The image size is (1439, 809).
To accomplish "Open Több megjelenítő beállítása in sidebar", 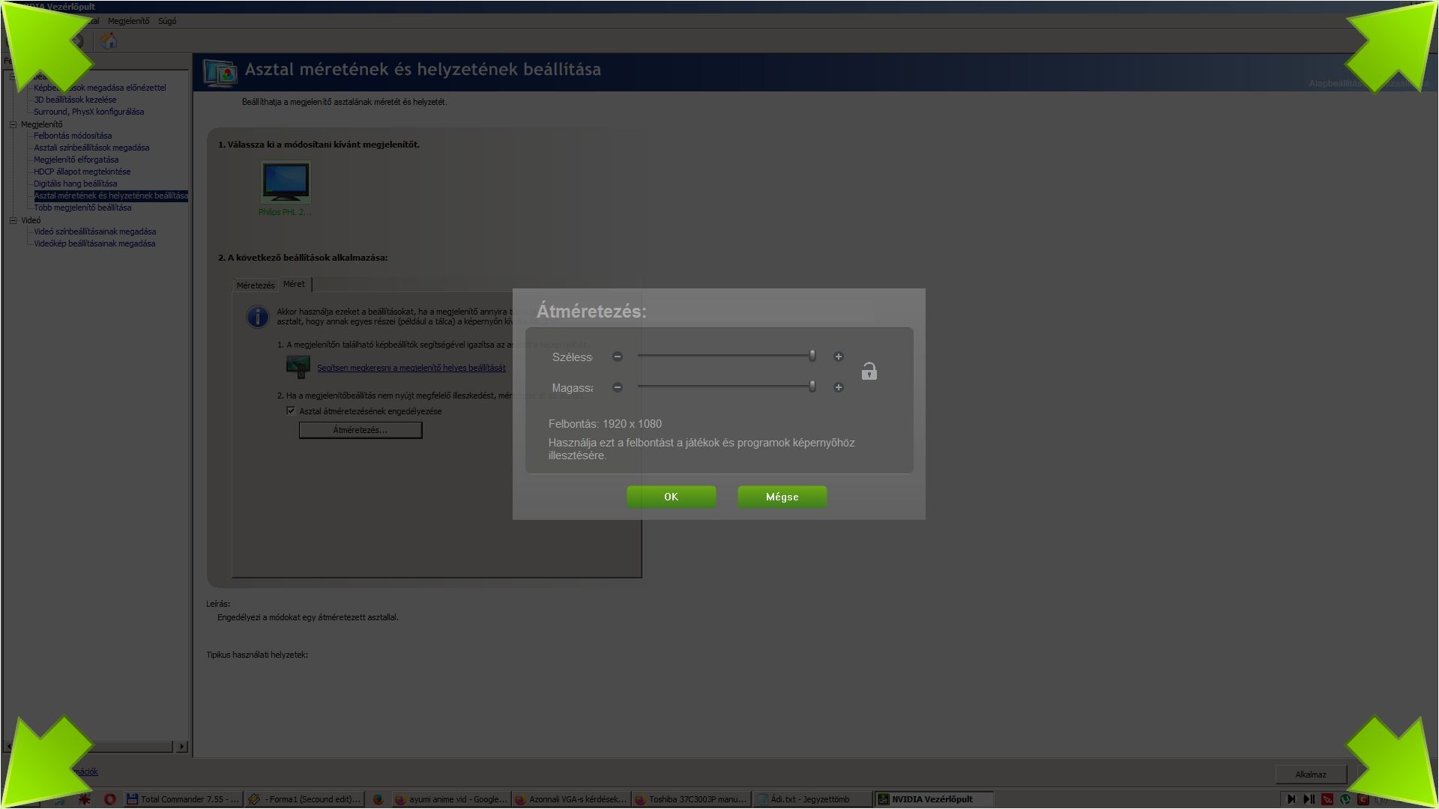I will coord(82,207).
